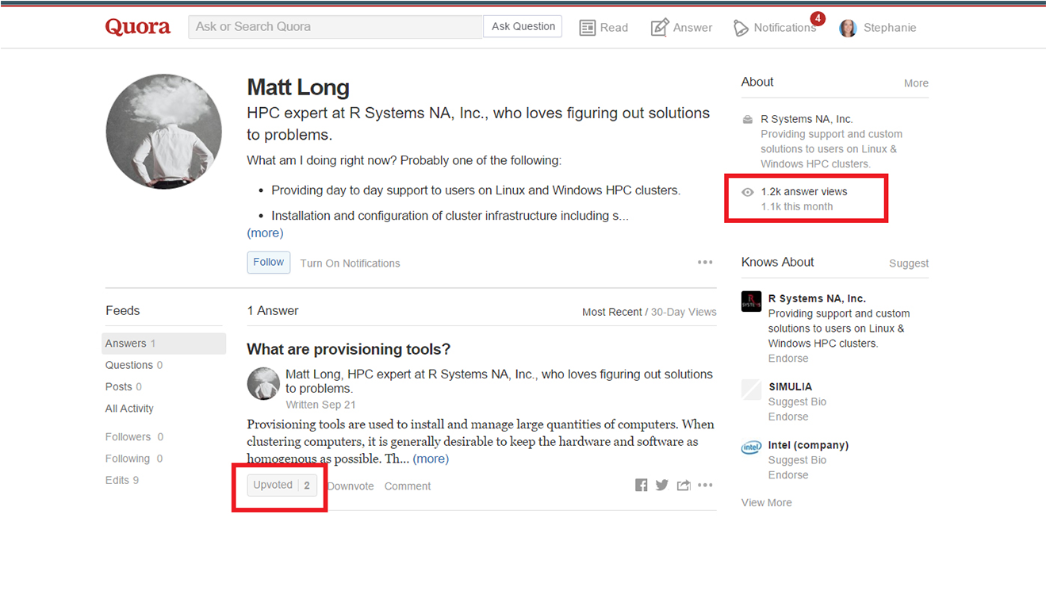Open the Notifications bell icon
Viewport: 1046px width, 599px height.
741,28
